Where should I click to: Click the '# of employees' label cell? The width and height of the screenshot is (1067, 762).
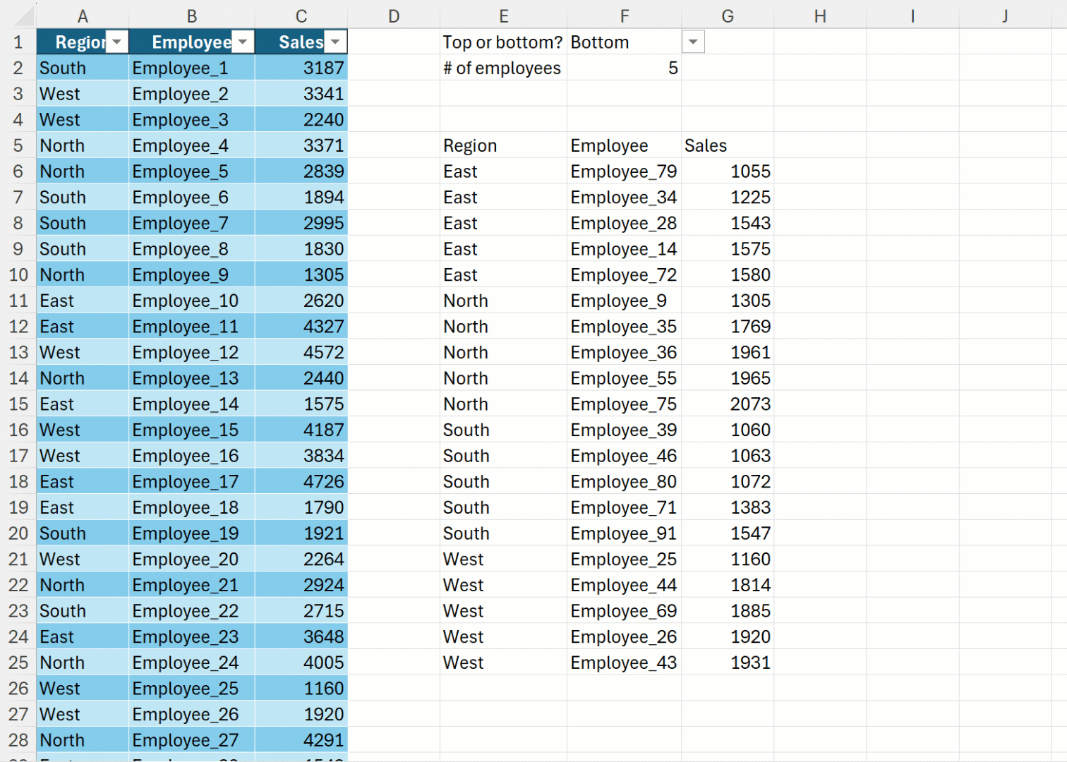pyautogui.click(x=502, y=68)
